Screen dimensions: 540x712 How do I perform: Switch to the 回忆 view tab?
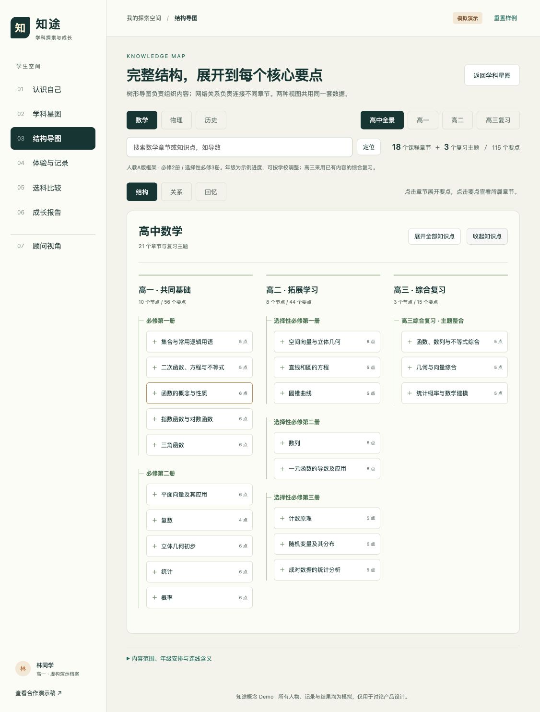(x=211, y=192)
